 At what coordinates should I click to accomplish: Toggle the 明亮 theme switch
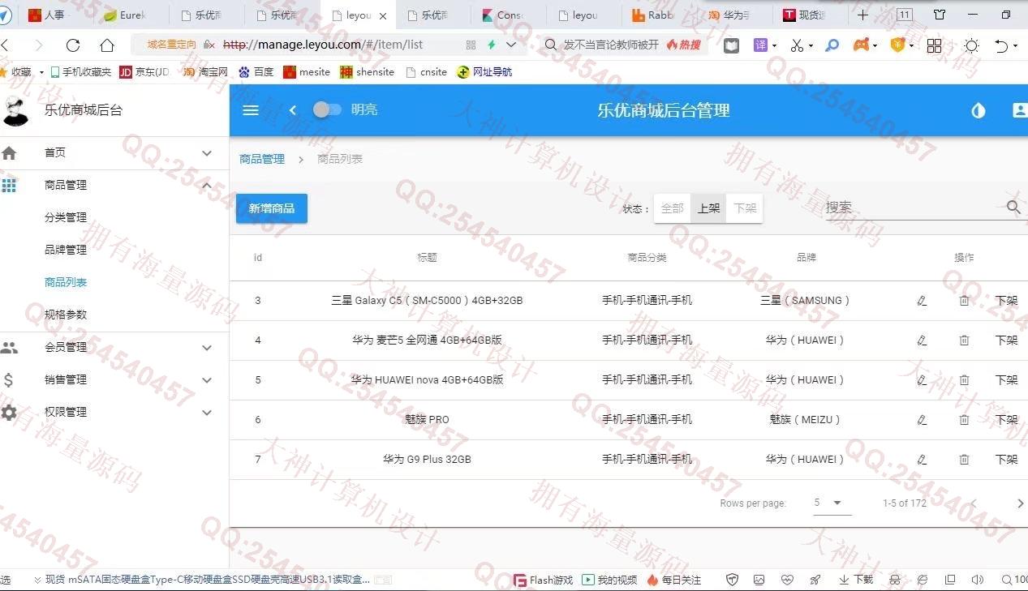327,109
